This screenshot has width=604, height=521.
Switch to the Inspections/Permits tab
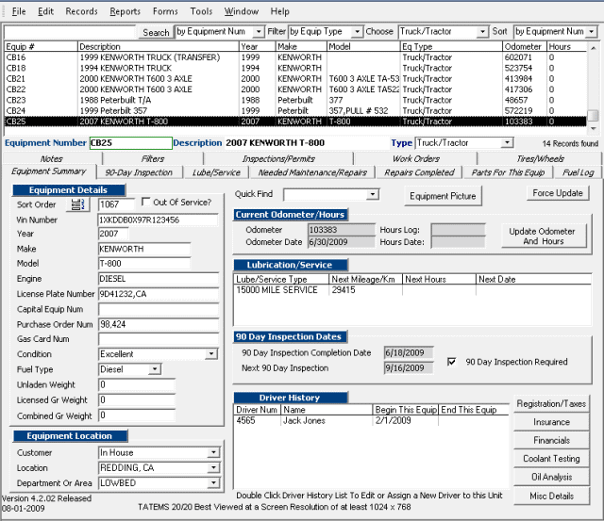pyautogui.click(x=278, y=158)
